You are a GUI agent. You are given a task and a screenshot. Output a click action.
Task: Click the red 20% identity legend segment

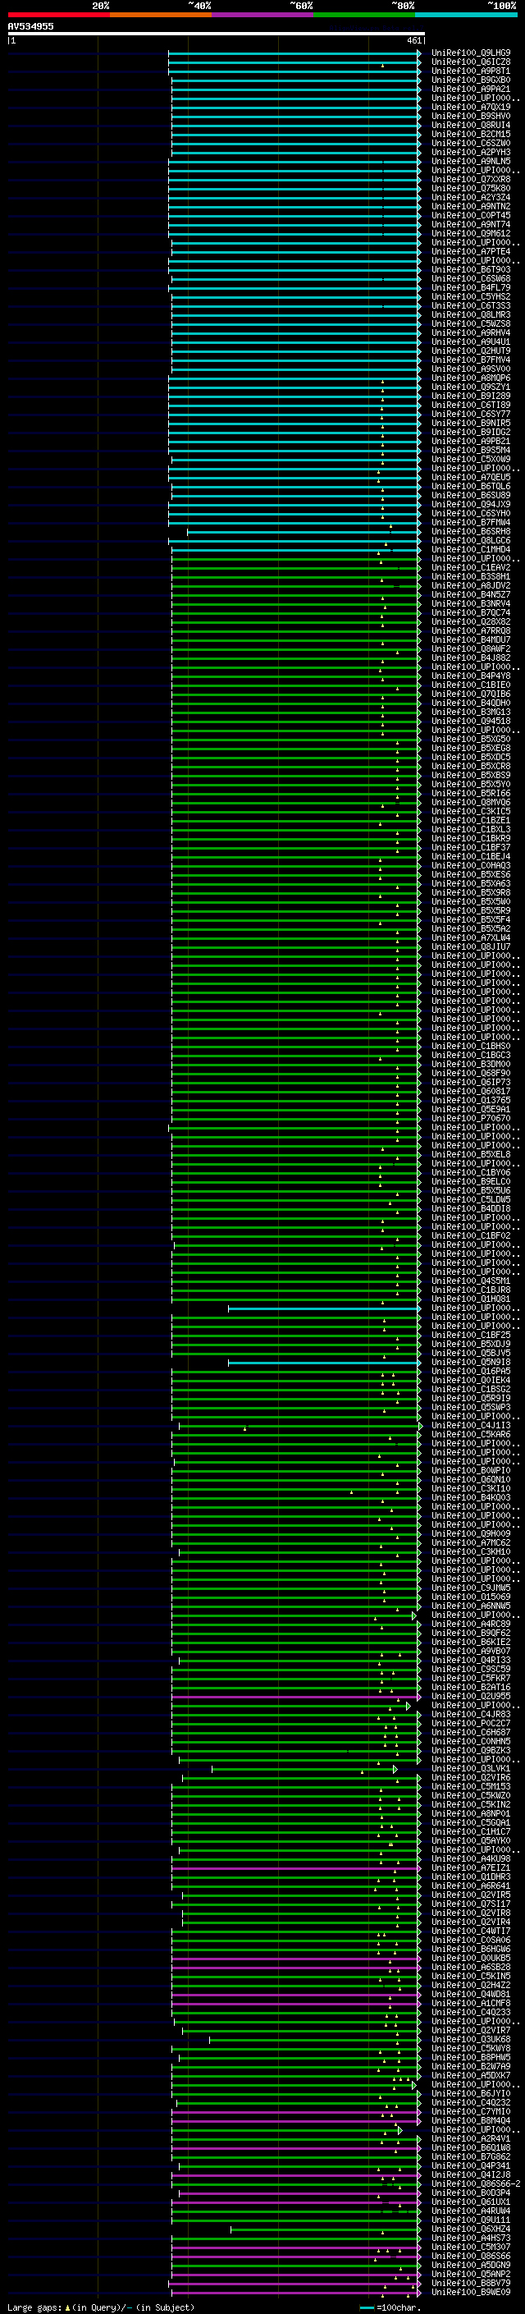pyautogui.click(x=58, y=15)
